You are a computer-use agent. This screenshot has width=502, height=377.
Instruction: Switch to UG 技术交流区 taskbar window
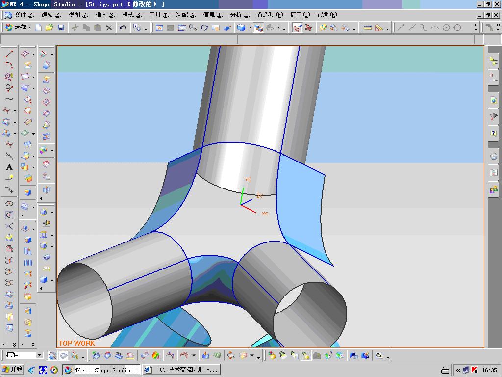(181, 370)
